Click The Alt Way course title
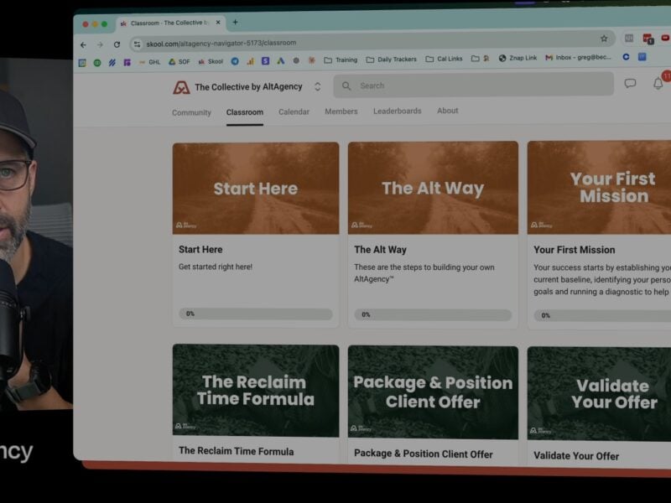Image resolution: width=671 pixels, height=503 pixels. pyautogui.click(x=380, y=250)
